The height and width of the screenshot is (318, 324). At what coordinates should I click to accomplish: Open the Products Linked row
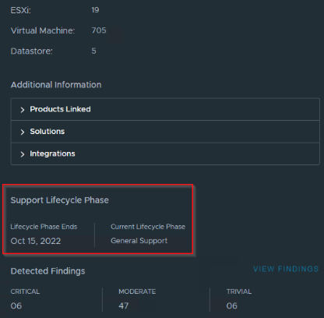(x=165, y=109)
